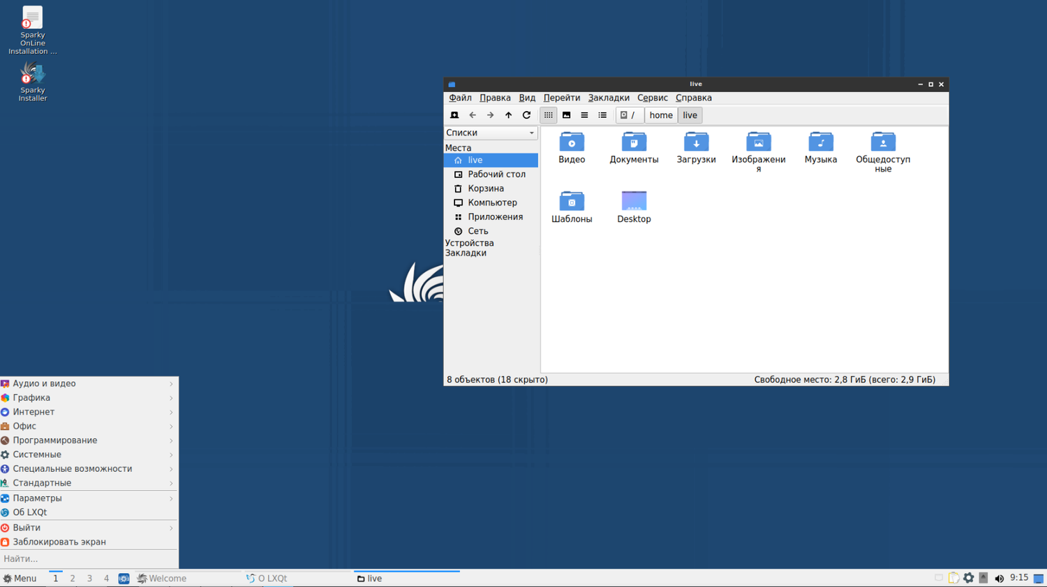Go up to the parent folder
The width and height of the screenshot is (1047, 587).
(508, 115)
